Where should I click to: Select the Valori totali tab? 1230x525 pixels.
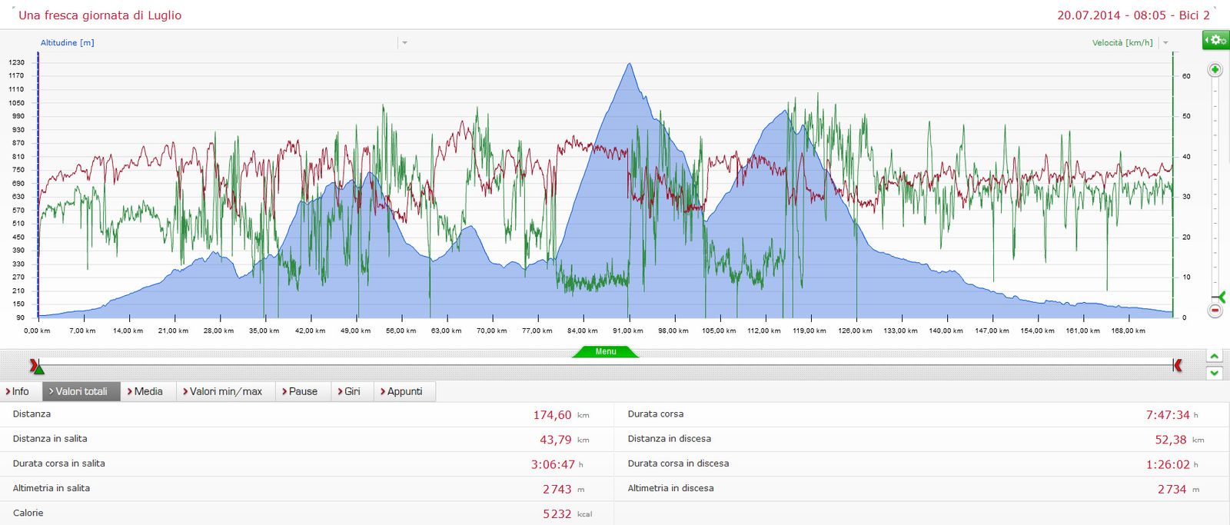coord(81,391)
